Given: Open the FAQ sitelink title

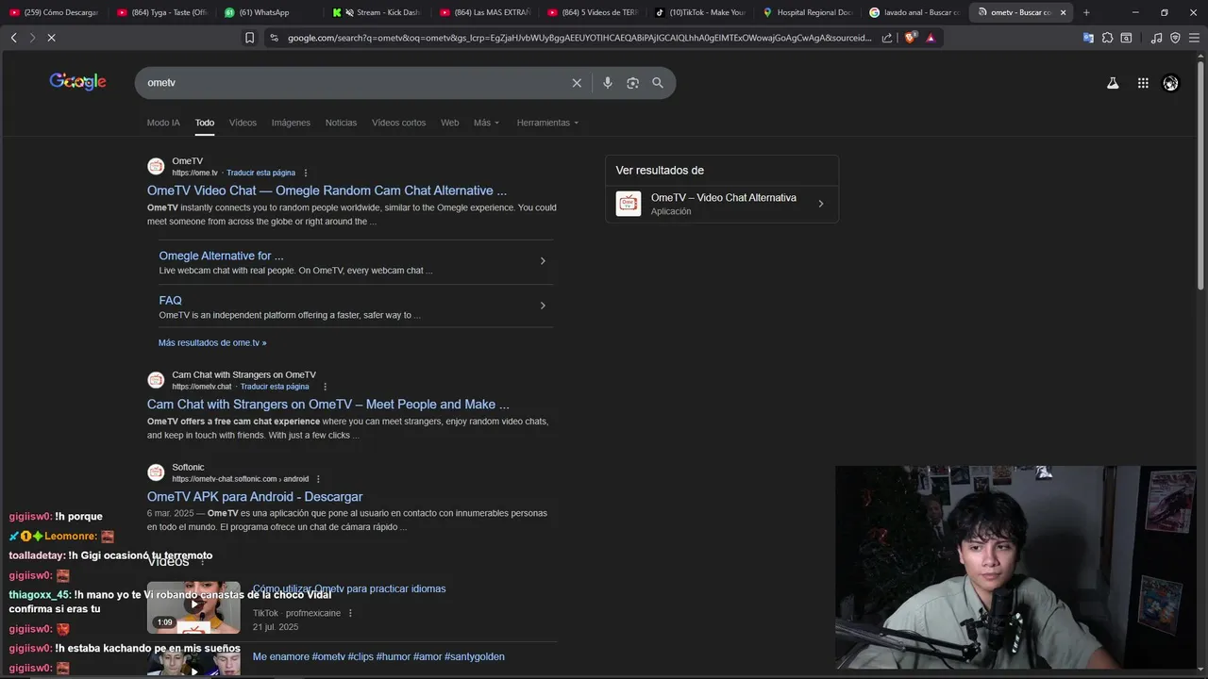Looking at the screenshot, I should pyautogui.click(x=170, y=301).
